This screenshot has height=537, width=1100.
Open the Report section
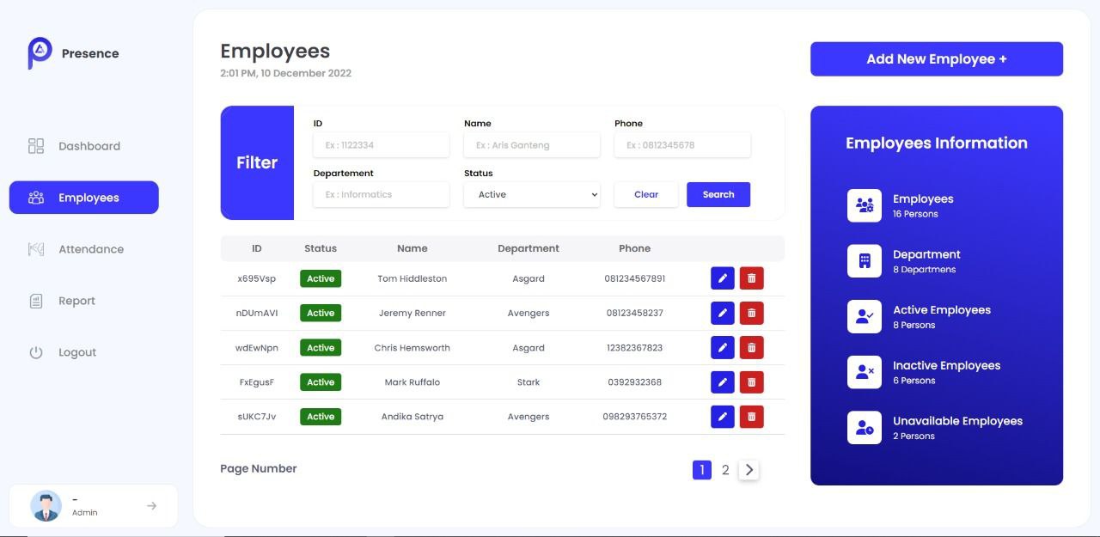[34, 300]
